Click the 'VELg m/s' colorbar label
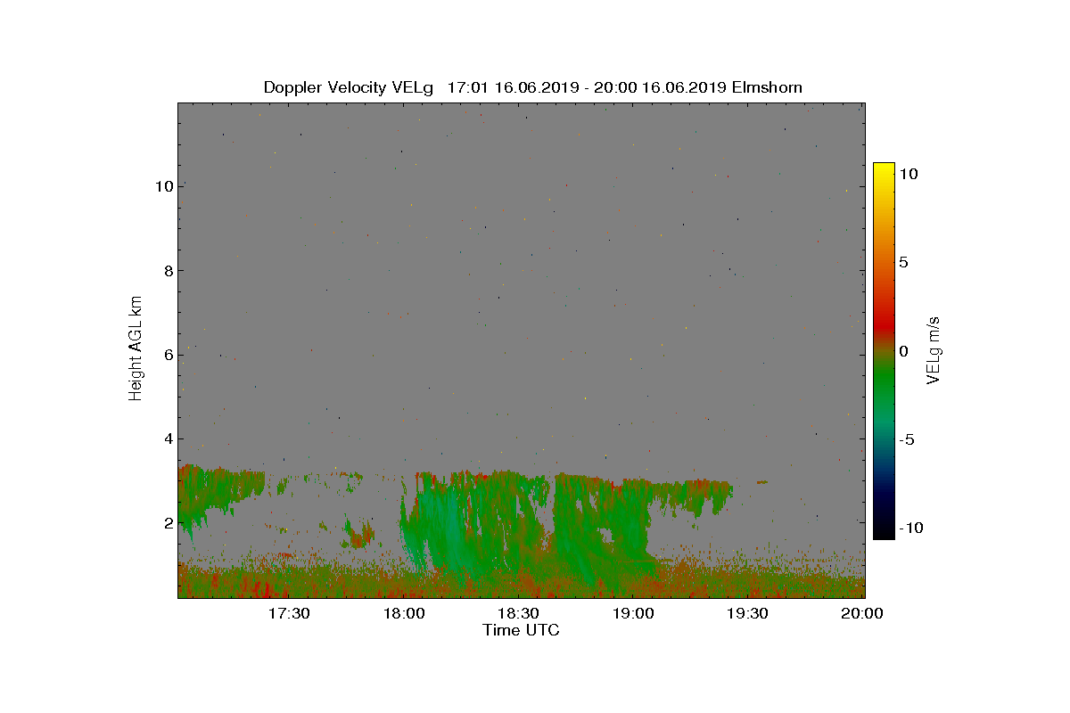 [x=934, y=349]
